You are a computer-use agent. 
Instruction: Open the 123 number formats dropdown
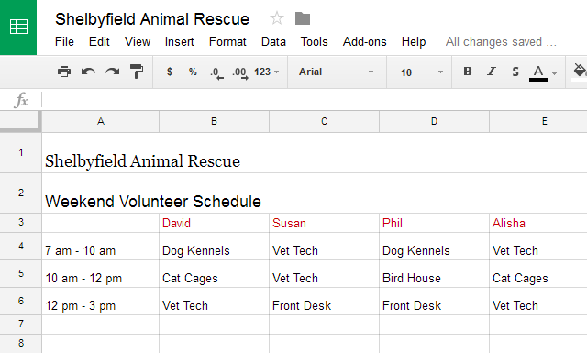click(x=267, y=72)
